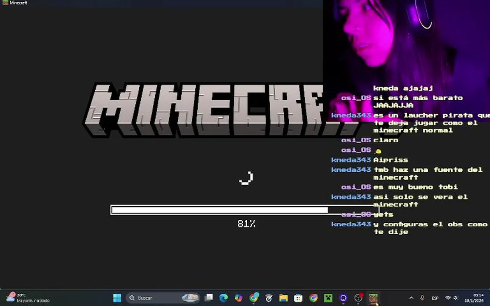Open the Creeper face launcher icon
This screenshot has height=306, width=490.
click(x=328, y=298)
